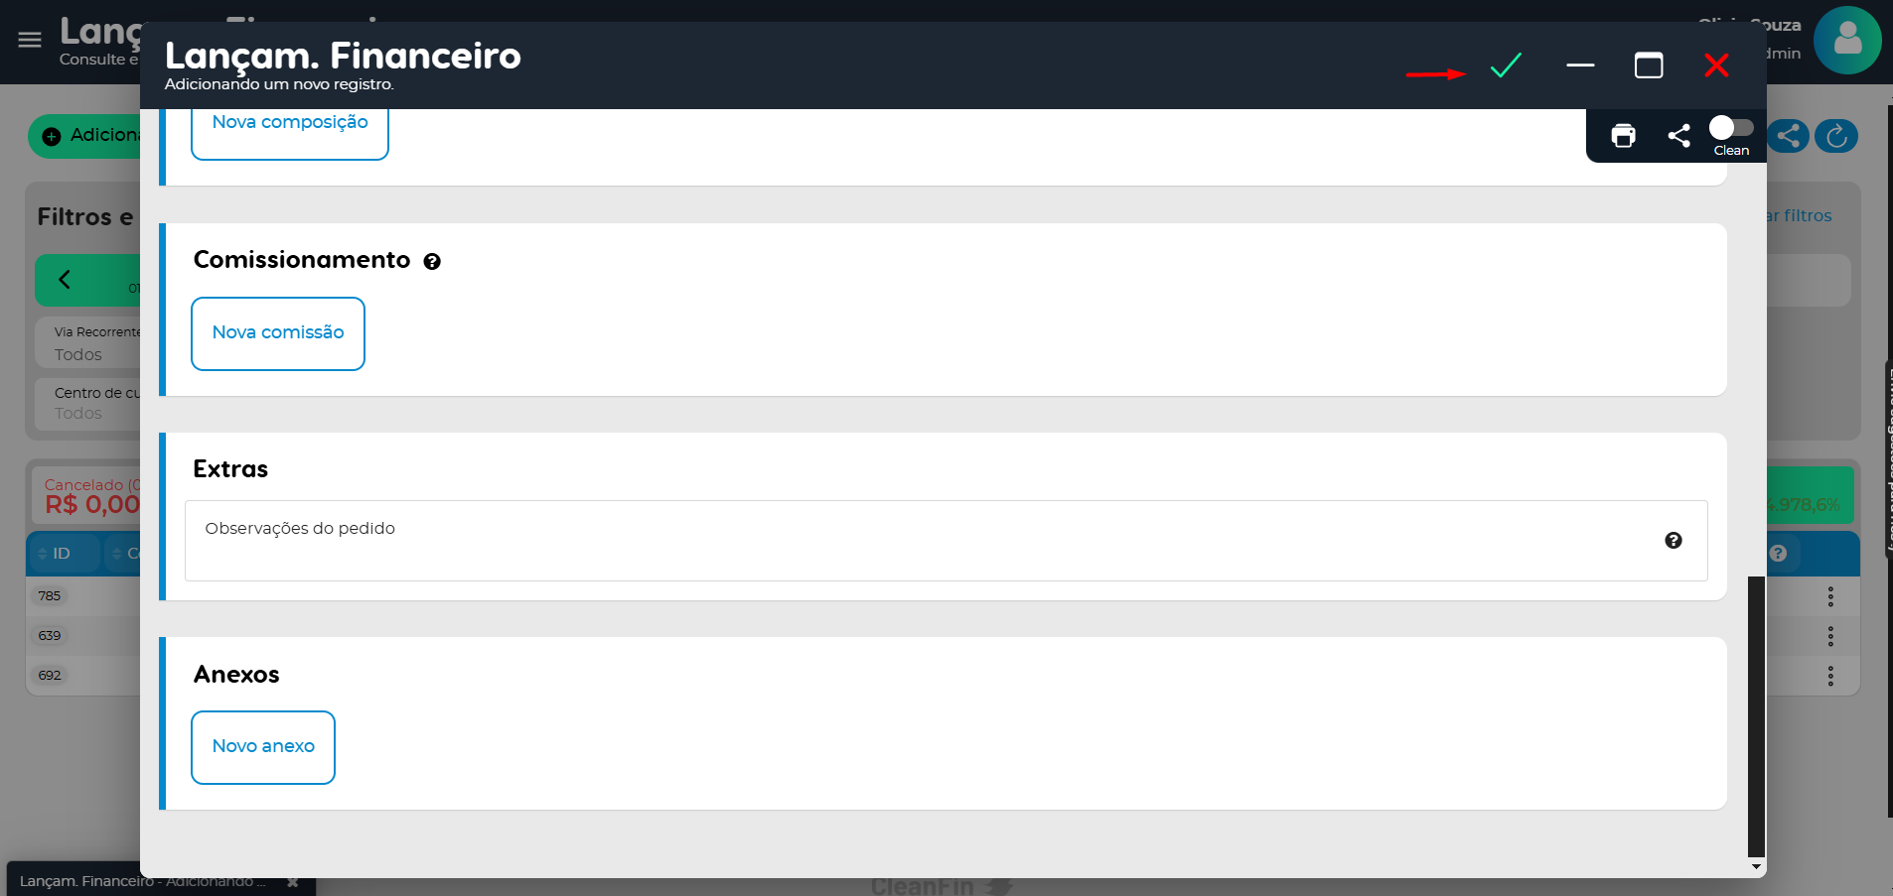The image size is (1893, 896).
Task: Click the blue refresh button behind the modal
Action: (1836, 136)
